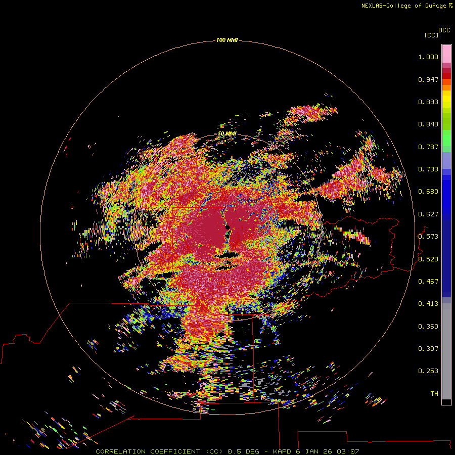The image size is (455, 455).
Task: Click the 0.253 scale value
Action: click(428, 371)
